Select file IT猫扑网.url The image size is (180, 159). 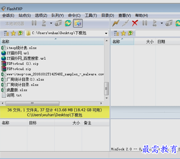click(x=15, y=53)
